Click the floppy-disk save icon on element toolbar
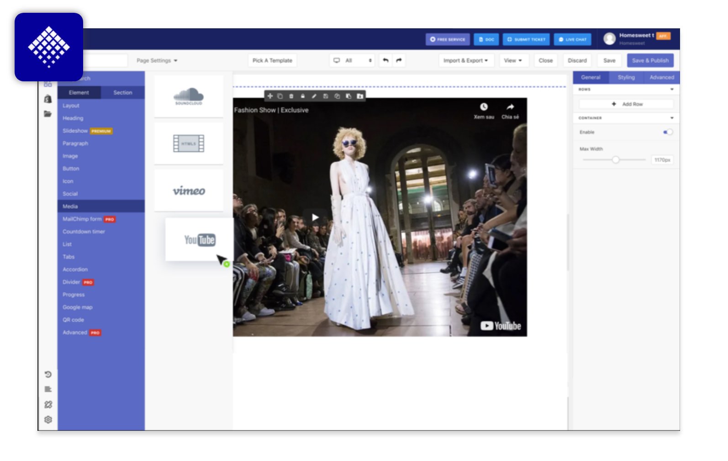 [x=326, y=96]
